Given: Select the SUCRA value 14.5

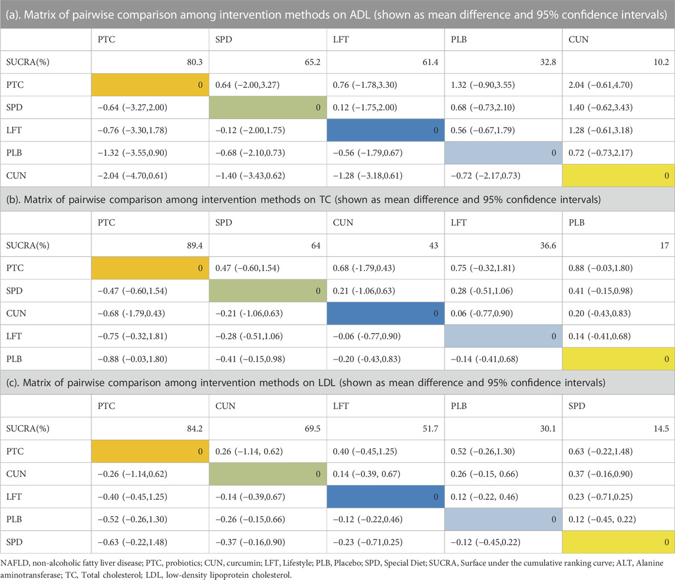Looking at the screenshot, I should [x=661, y=429].
